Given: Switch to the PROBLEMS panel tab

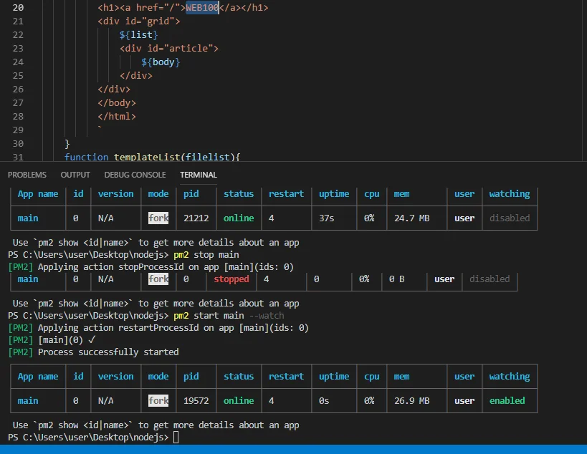Looking at the screenshot, I should (27, 175).
